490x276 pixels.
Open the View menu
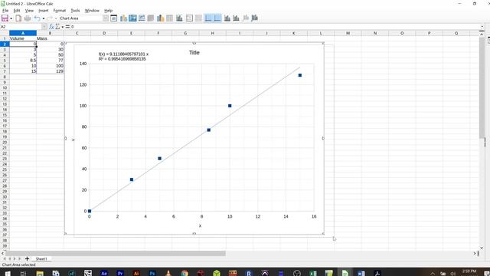29,10
